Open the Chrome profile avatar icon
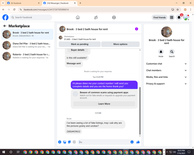This screenshot has height=155, width=194. 185,10
